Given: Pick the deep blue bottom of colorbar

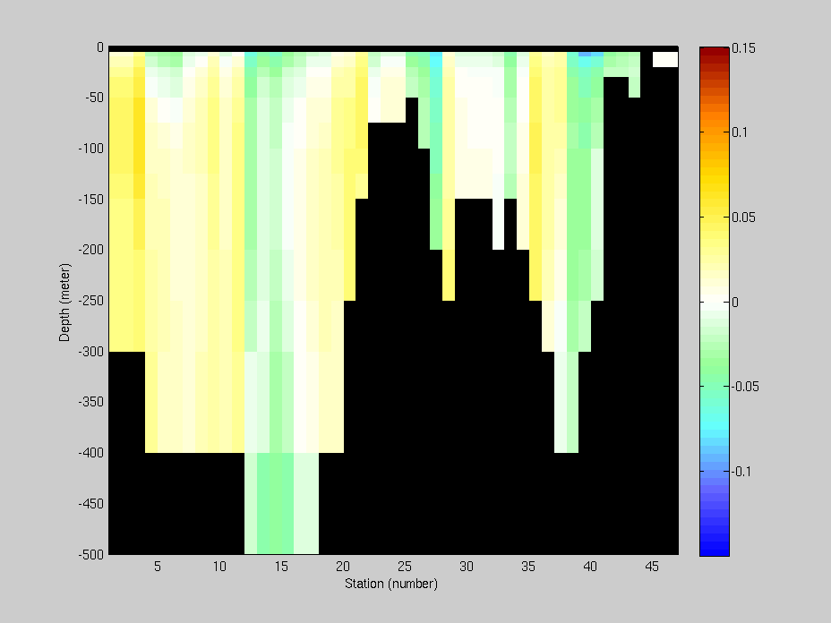Looking at the screenshot, I should coord(715,551).
